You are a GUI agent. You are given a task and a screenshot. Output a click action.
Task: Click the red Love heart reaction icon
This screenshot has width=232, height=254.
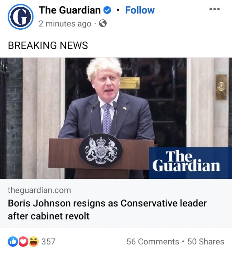tap(23, 242)
